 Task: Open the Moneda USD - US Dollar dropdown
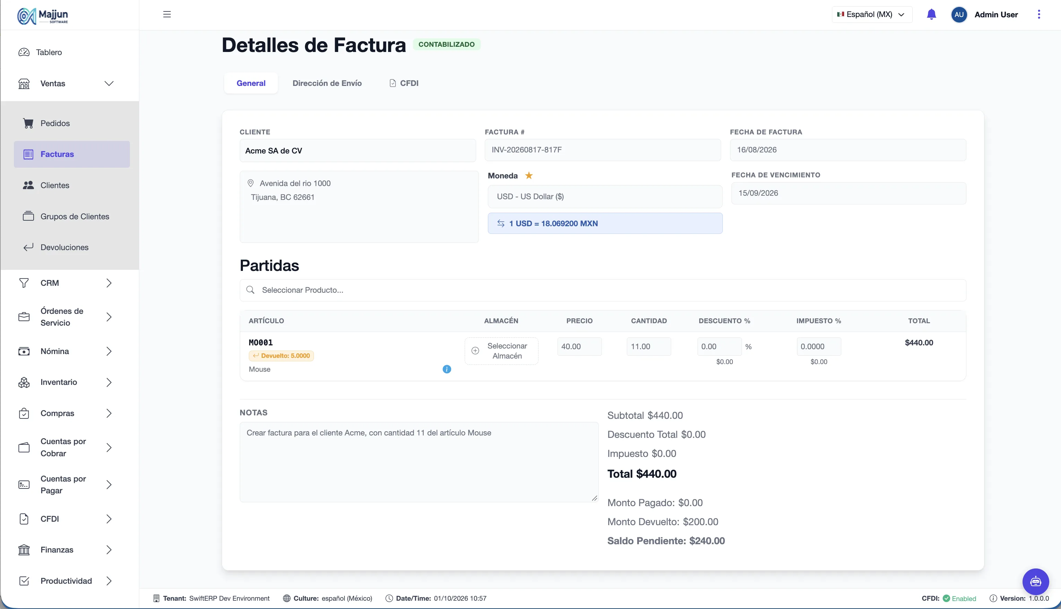point(605,196)
